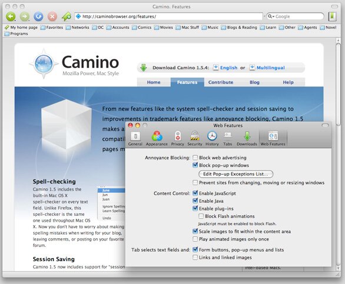
Task: Uncheck Scale images to fit content area
Action: tap(195, 231)
